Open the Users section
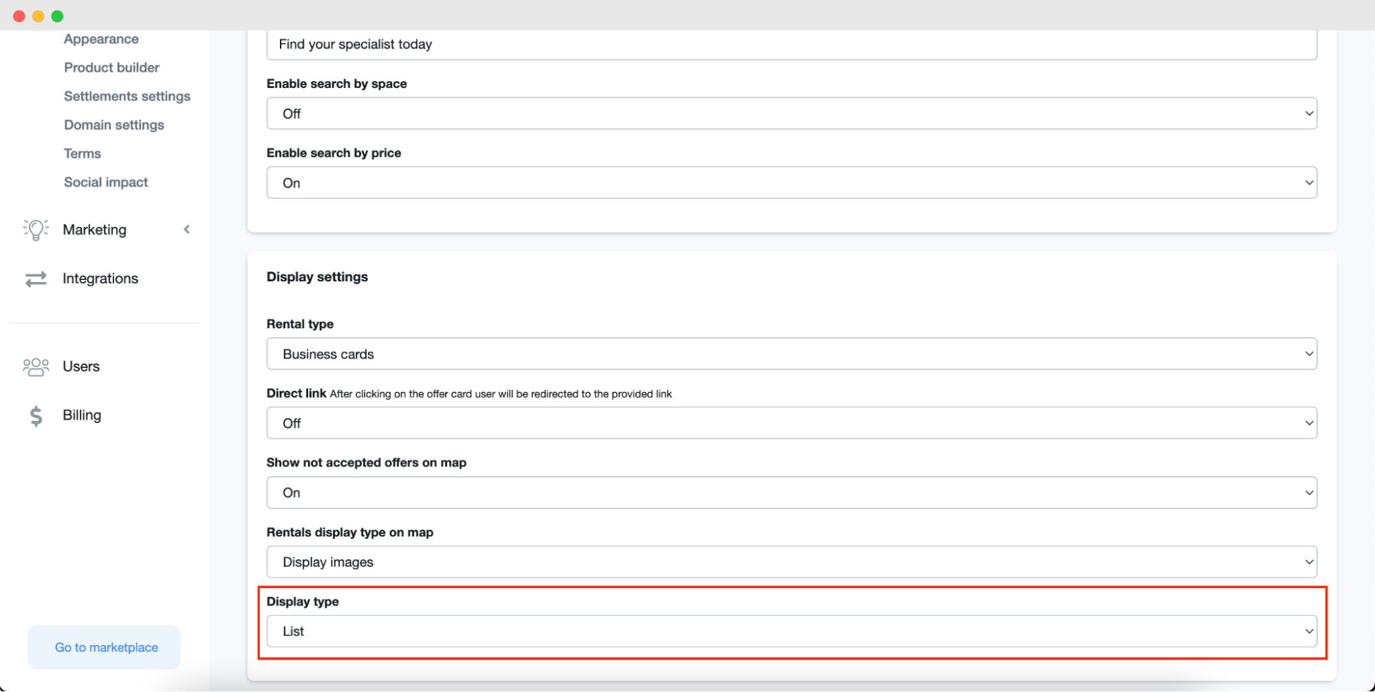The width and height of the screenshot is (1375, 692). click(x=81, y=367)
